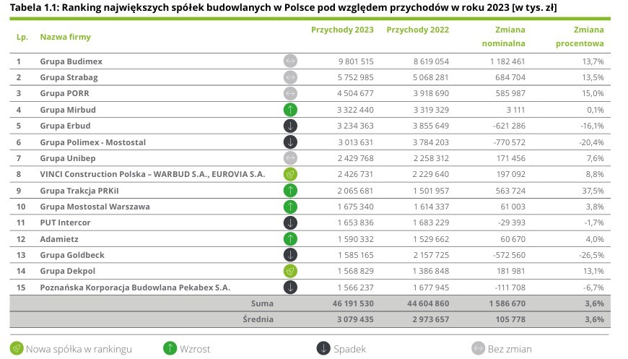
Task: Click the 37,5% change for Trakcja PRKiI
Action: coord(593,191)
